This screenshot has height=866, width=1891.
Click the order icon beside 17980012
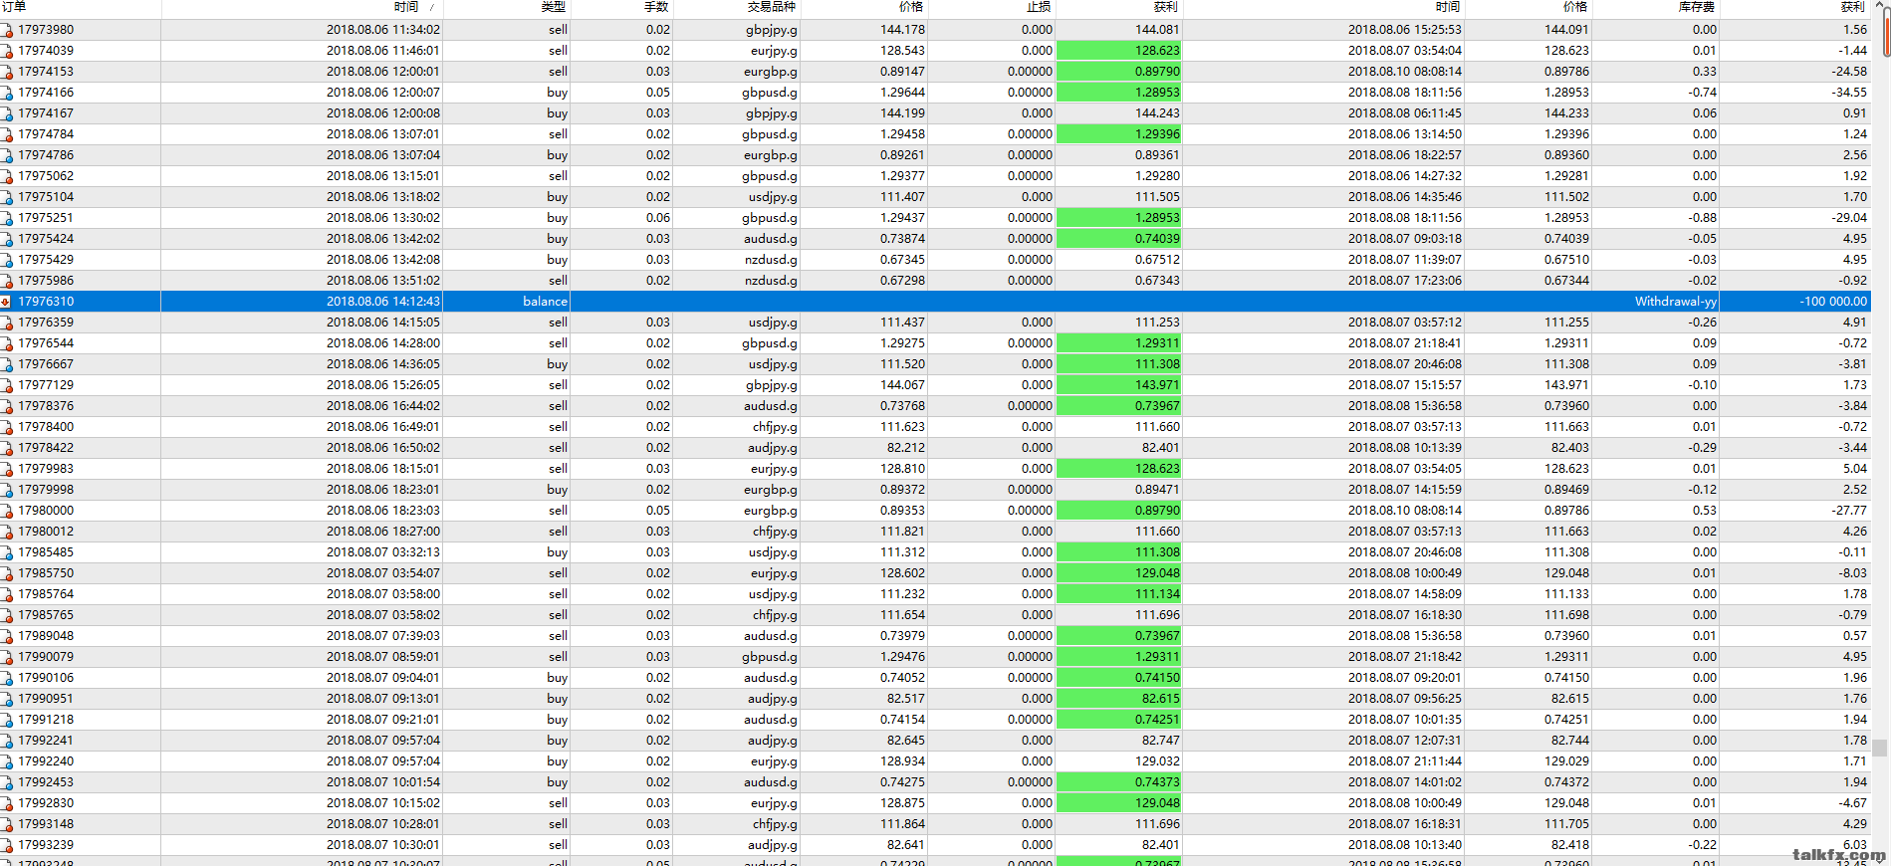coord(7,532)
